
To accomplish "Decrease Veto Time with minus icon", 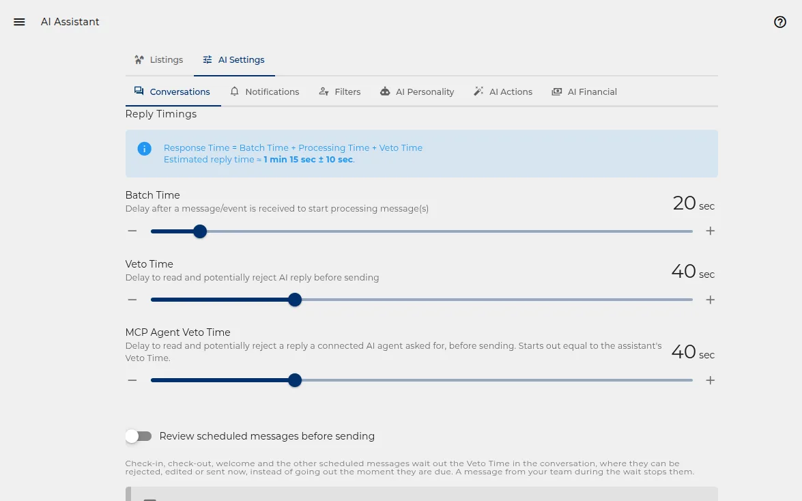I will pyautogui.click(x=132, y=300).
